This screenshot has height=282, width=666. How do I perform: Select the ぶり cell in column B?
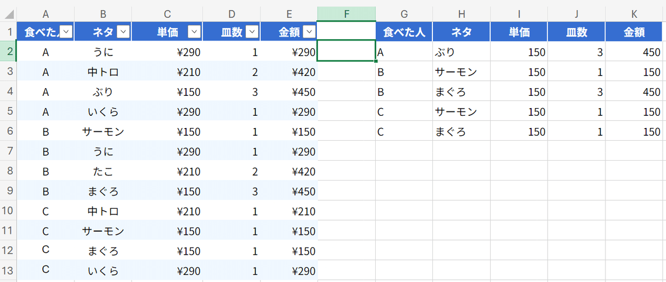pos(103,91)
